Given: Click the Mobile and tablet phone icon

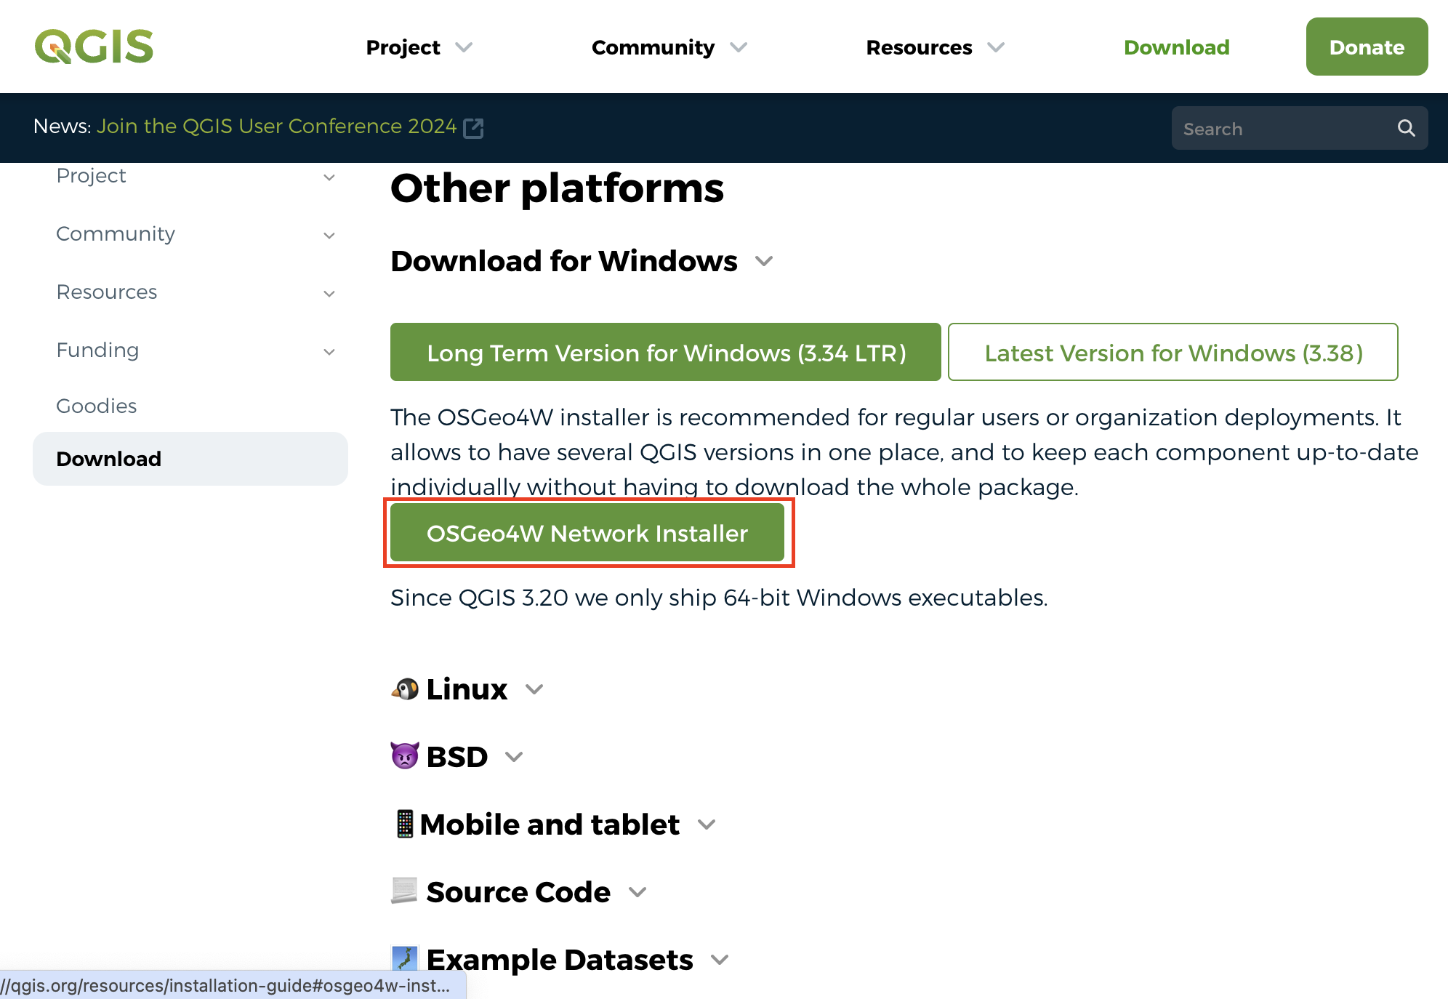Looking at the screenshot, I should [405, 824].
